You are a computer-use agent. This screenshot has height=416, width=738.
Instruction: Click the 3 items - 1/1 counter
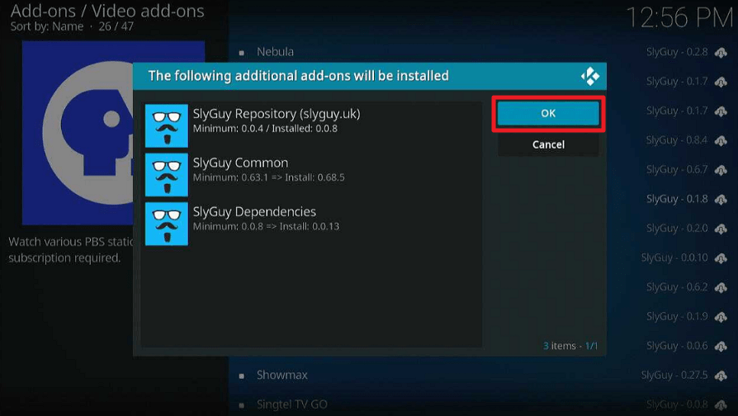pyautogui.click(x=570, y=346)
